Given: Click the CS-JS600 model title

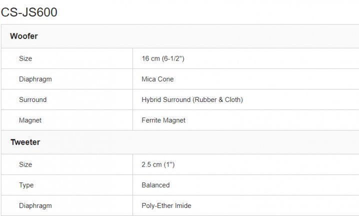Looking at the screenshot, I should point(29,12).
